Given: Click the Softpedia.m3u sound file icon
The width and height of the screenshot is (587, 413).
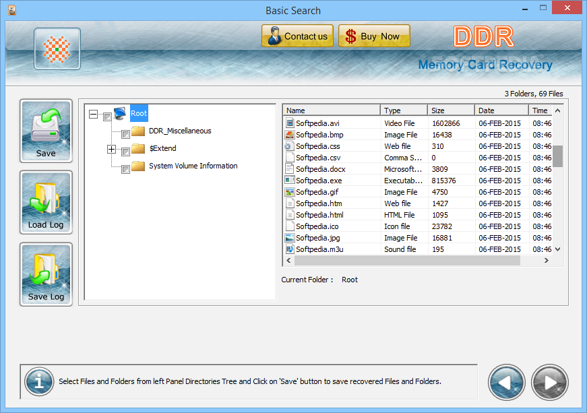Looking at the screenshot, I should 290,249.
